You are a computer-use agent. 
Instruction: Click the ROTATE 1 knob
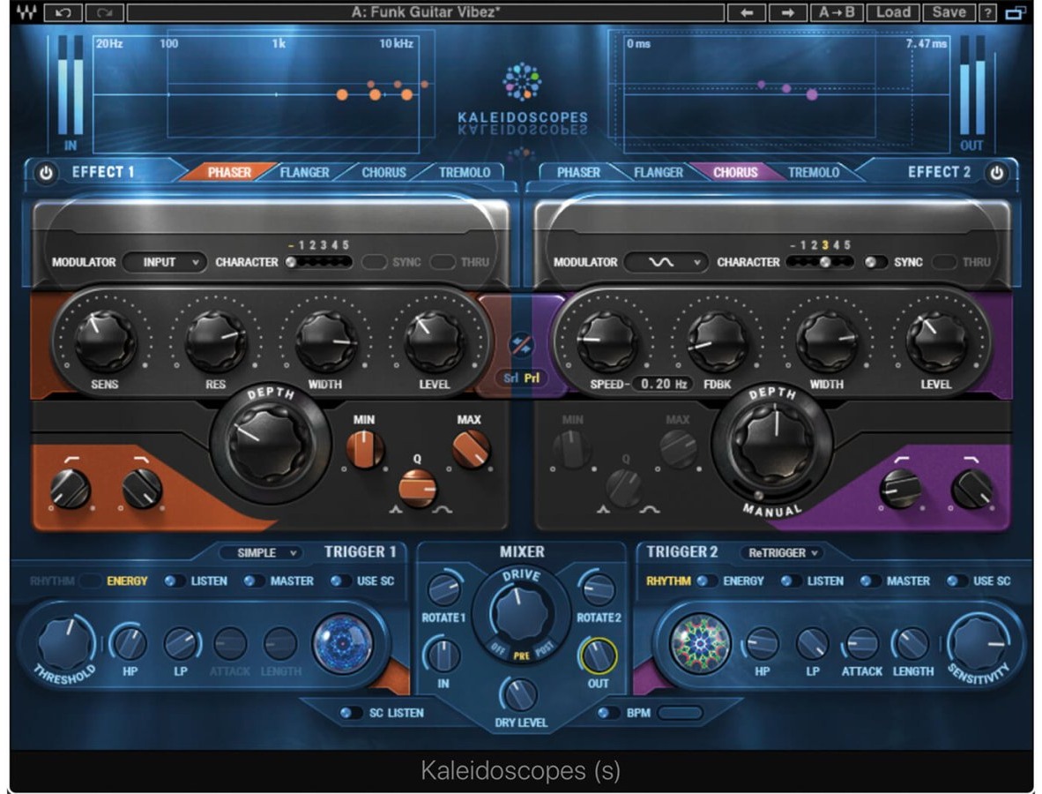click(x=443, y=589)
